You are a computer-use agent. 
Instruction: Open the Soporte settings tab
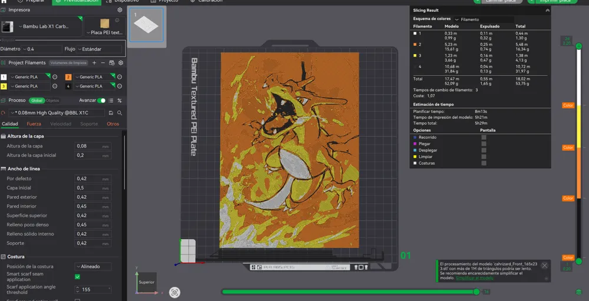tap(89, 124)
